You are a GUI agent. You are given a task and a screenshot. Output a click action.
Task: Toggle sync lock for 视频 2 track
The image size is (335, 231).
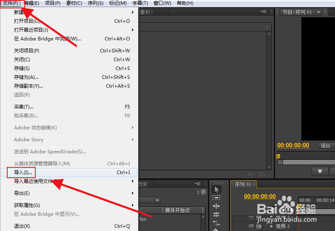(x=259, y=226)
